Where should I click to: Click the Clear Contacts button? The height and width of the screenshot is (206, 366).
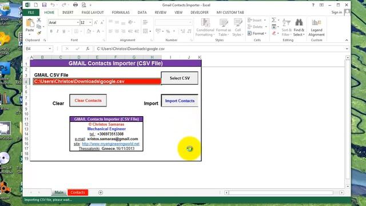(x=88, y=101)
